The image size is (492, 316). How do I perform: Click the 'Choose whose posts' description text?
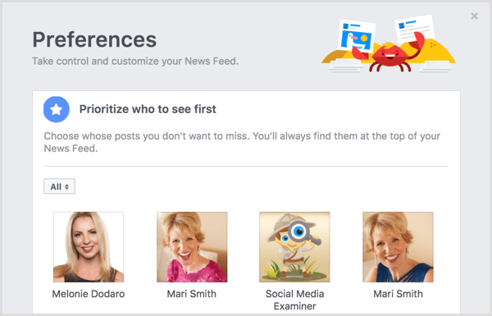coord(242,142)
